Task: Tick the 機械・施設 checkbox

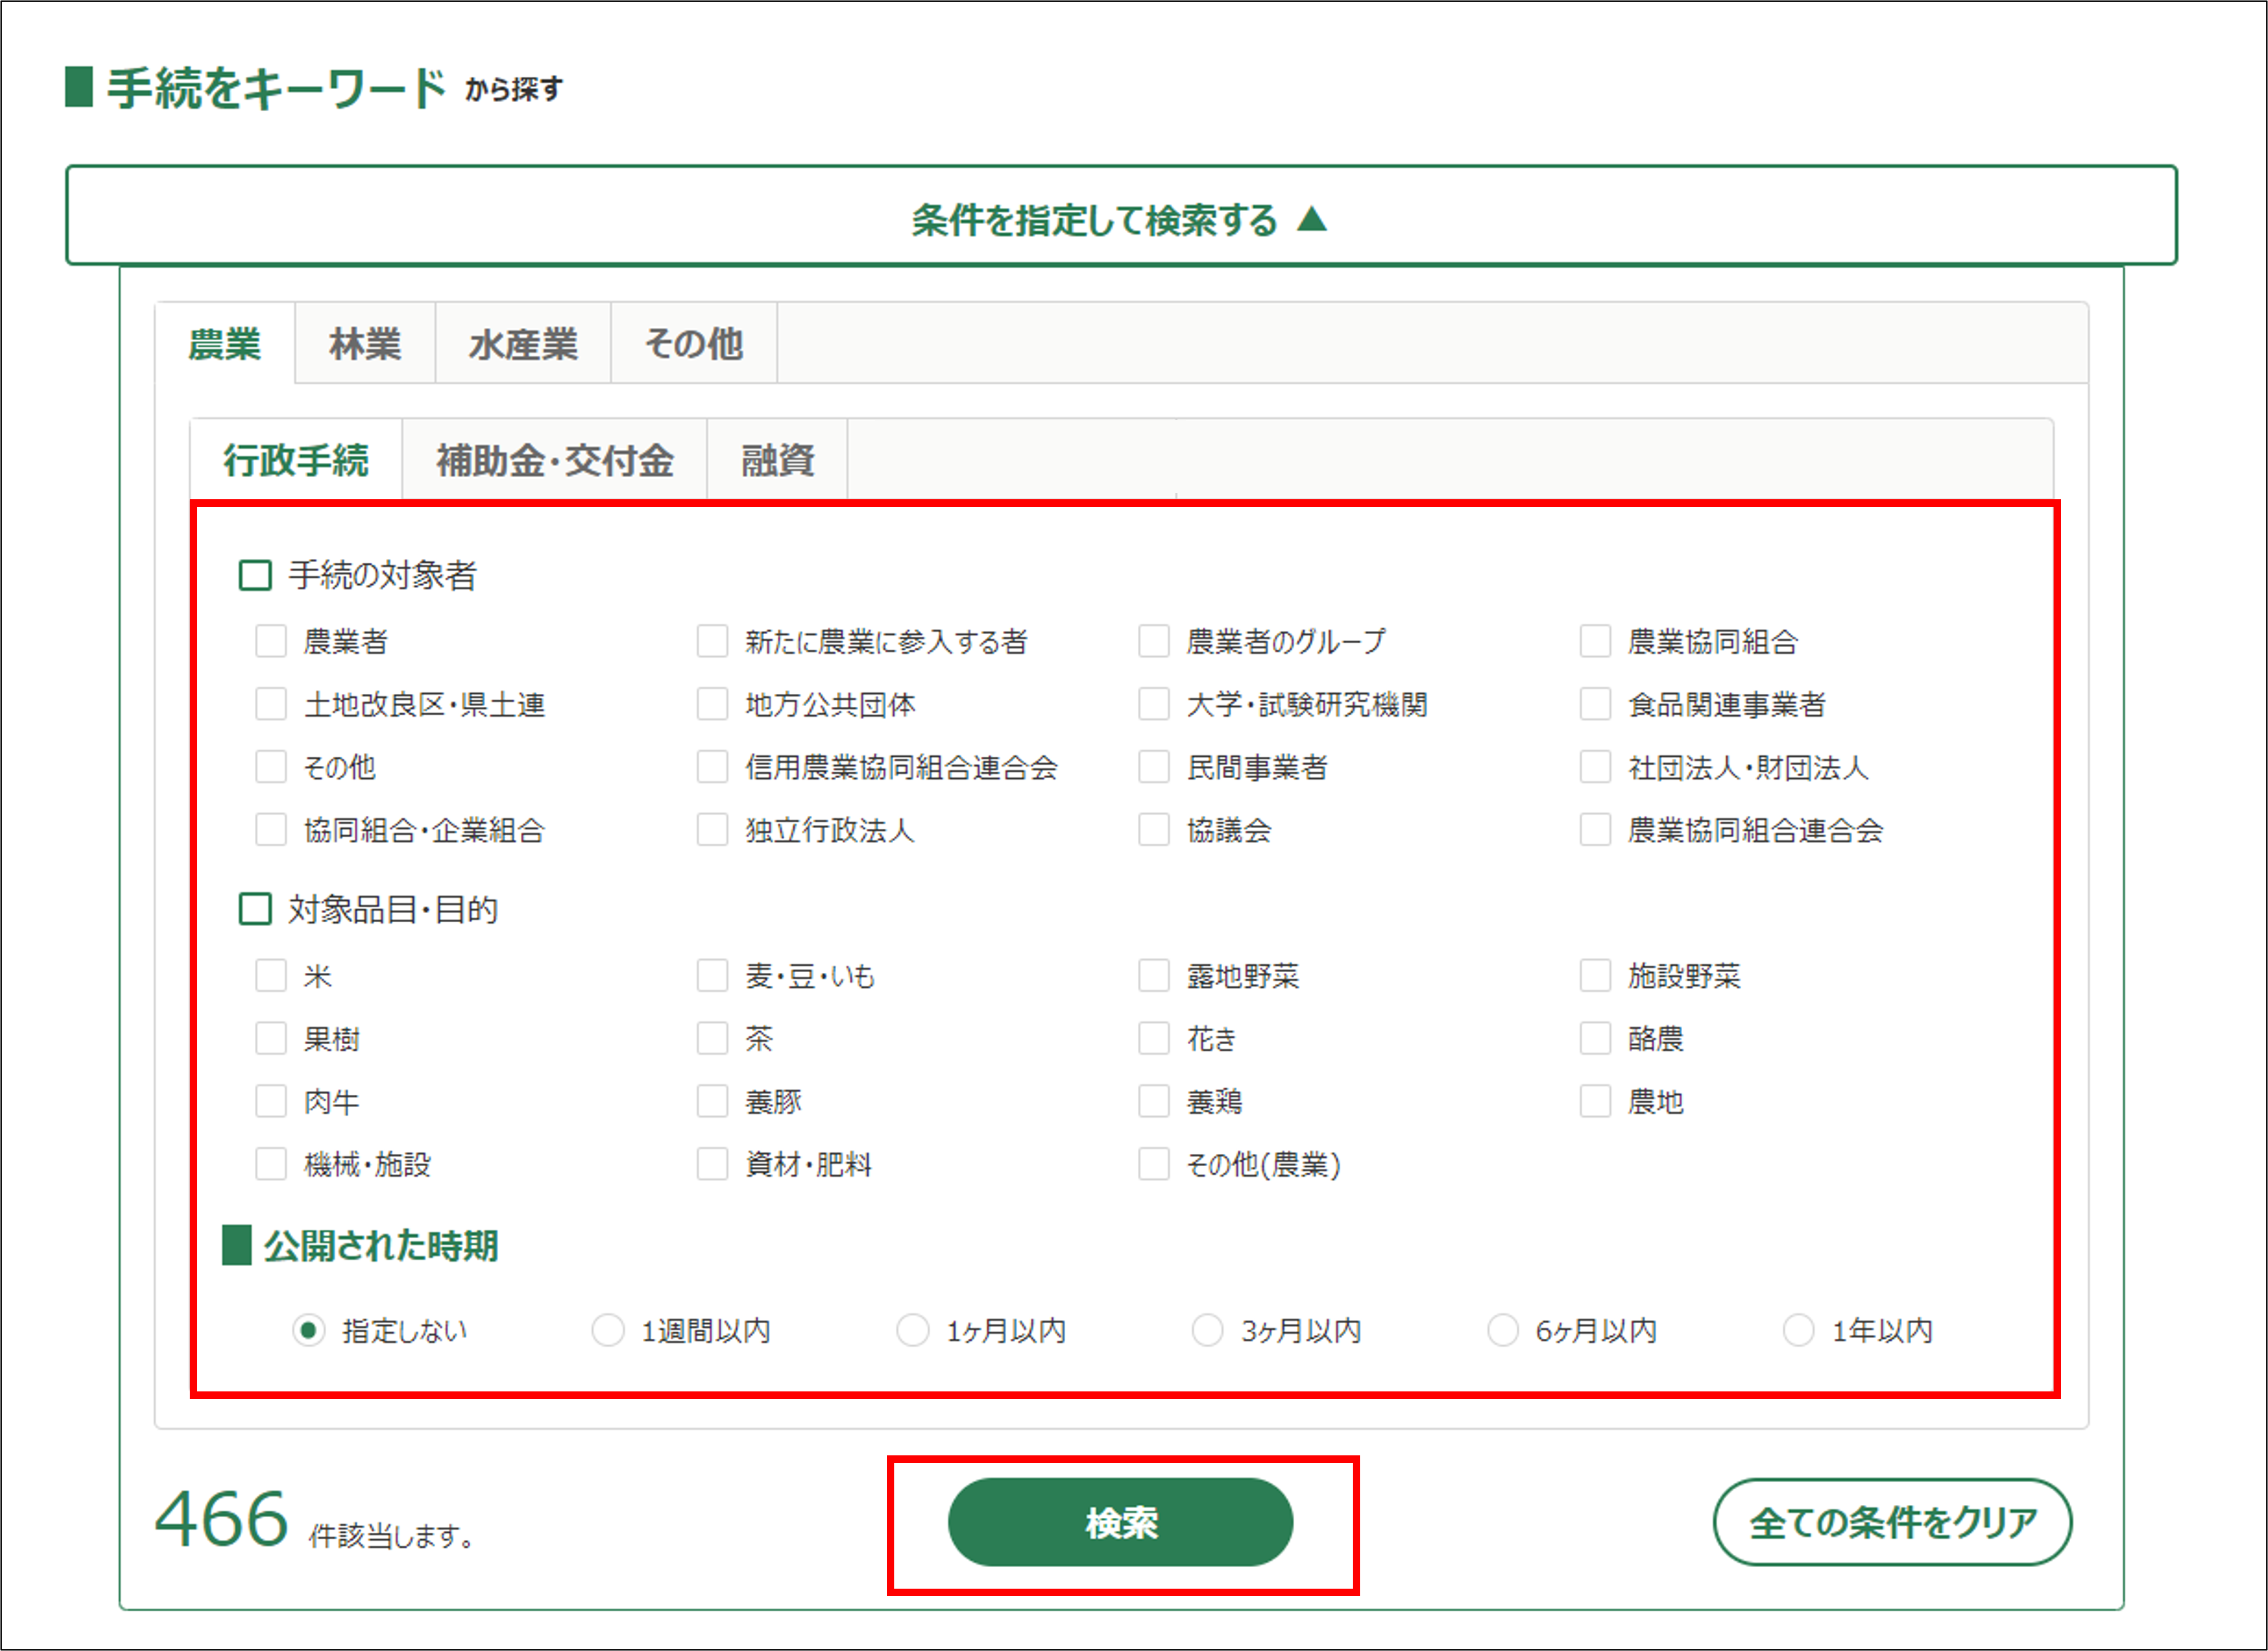Action: (x=271, y=1164)
